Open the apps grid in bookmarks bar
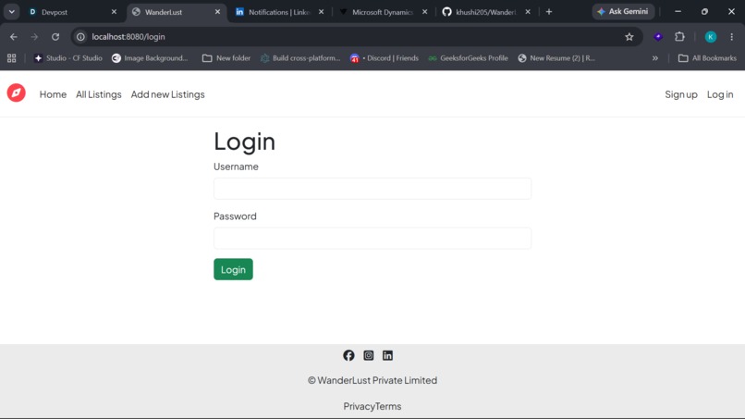This screenshot has width=745, height=419. click(12, 58)
